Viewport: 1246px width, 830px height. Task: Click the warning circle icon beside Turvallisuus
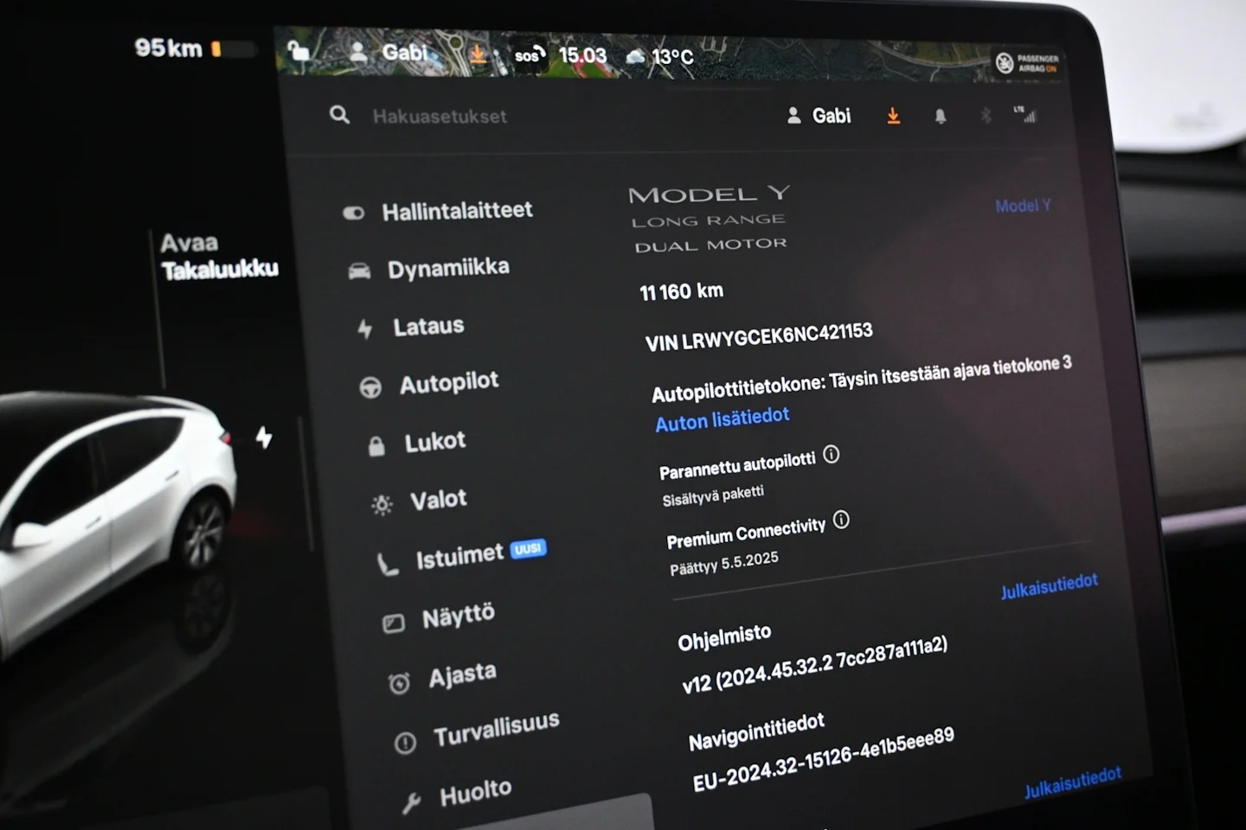(x=405, y=743)
